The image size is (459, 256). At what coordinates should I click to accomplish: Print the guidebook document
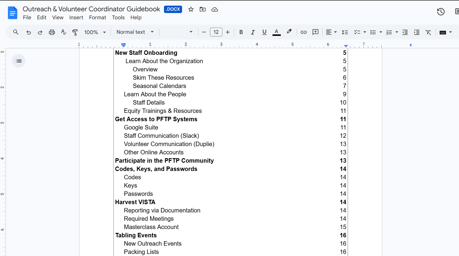tap(52, 32)
